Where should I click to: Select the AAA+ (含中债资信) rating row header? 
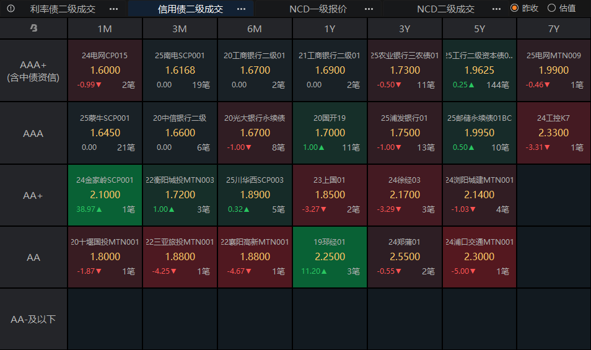click(33, 71)
